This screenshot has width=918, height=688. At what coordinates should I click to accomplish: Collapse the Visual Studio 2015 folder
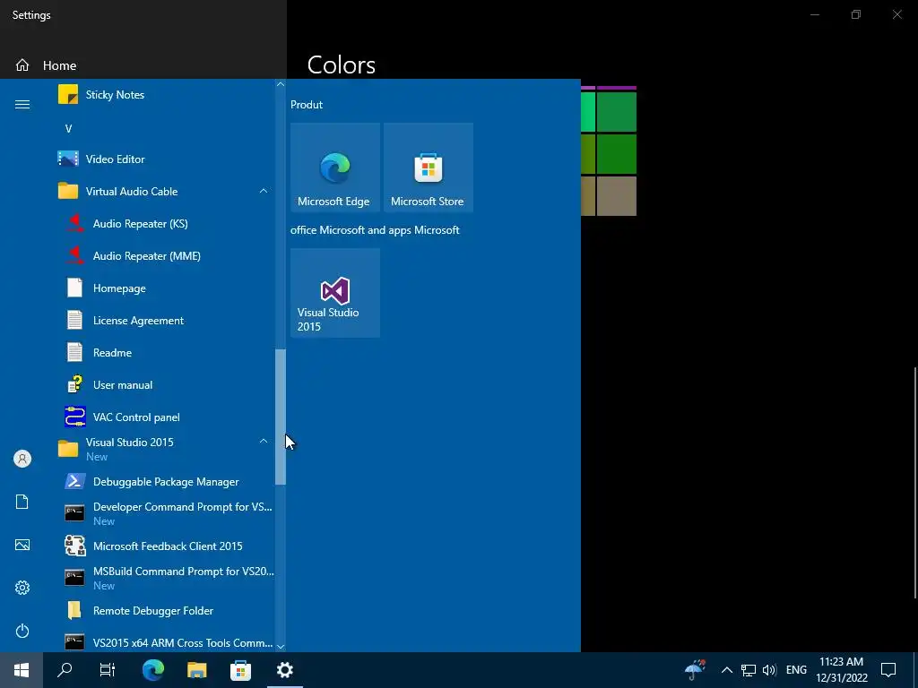pos(264,441)
